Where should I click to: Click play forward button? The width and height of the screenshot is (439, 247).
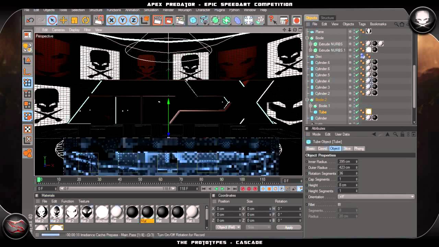pos(223,189)
